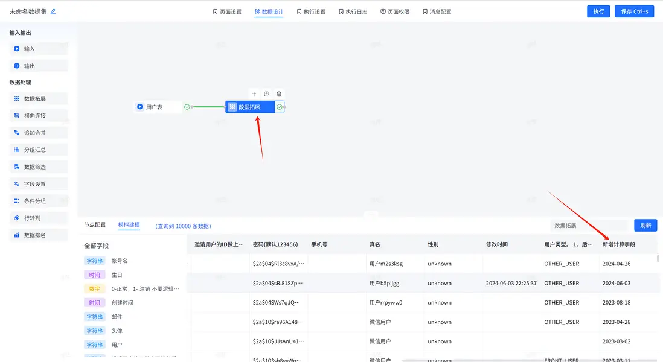Click 新增计算字段 column header

[x=618, y=244]
